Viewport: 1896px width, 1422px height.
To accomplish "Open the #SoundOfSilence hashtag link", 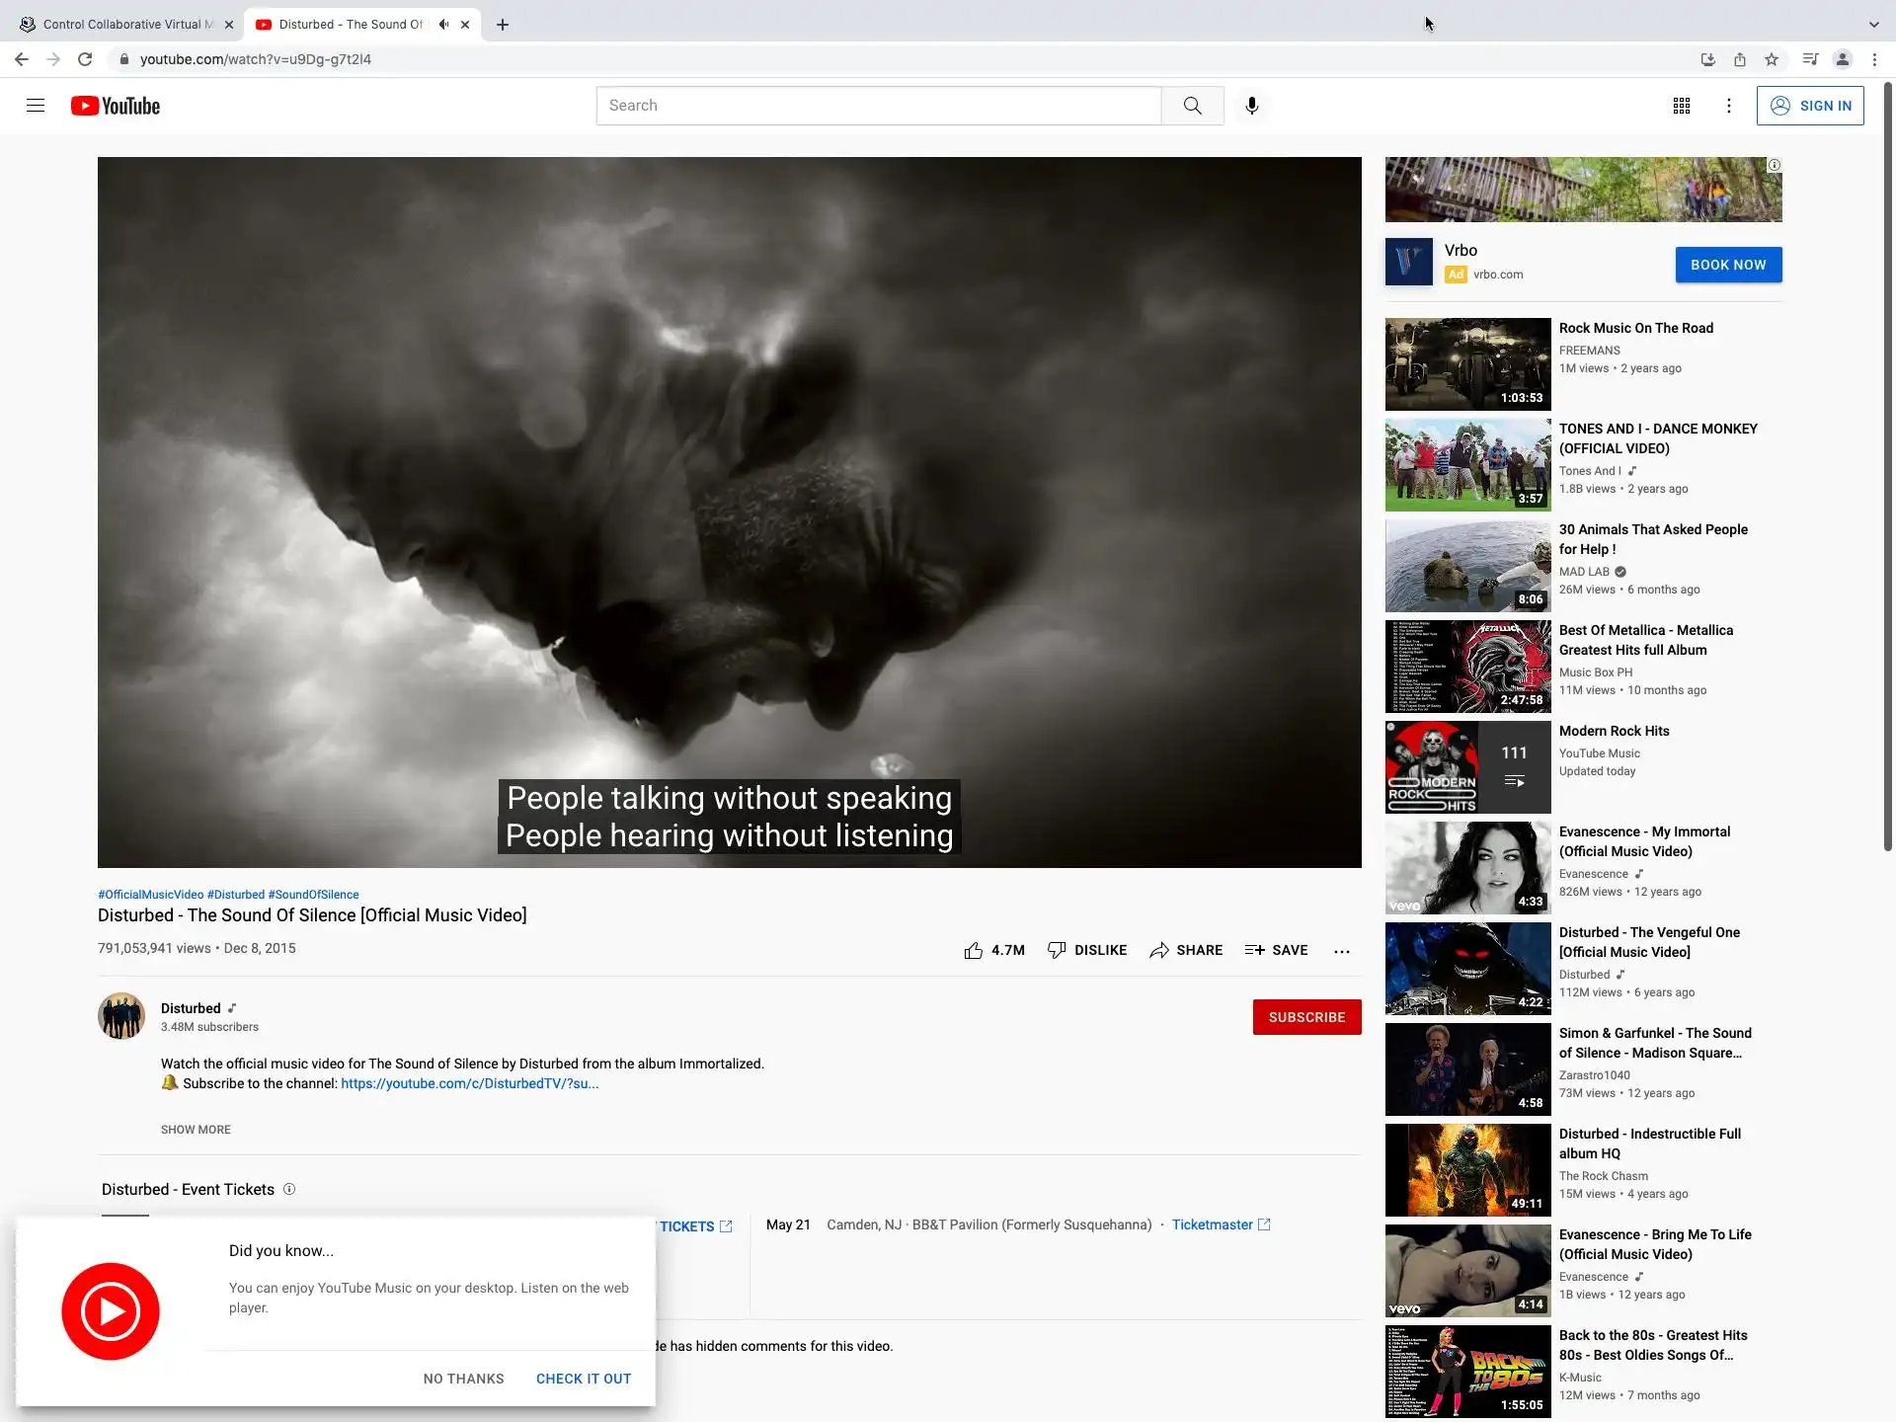I will 313,895.
